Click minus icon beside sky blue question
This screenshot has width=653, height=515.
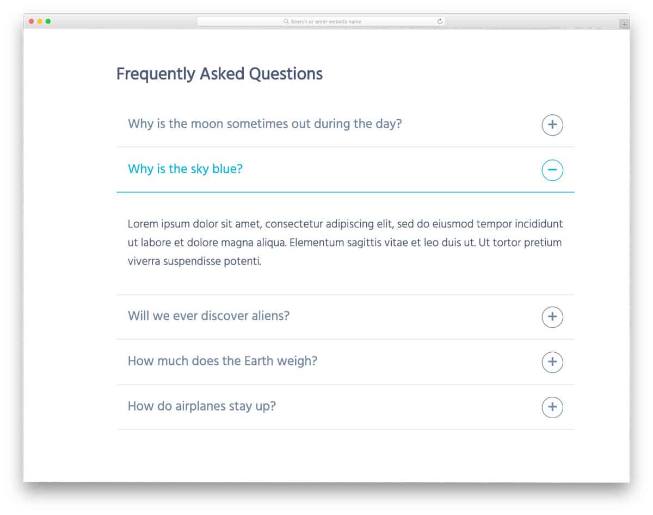coord(552,170)
